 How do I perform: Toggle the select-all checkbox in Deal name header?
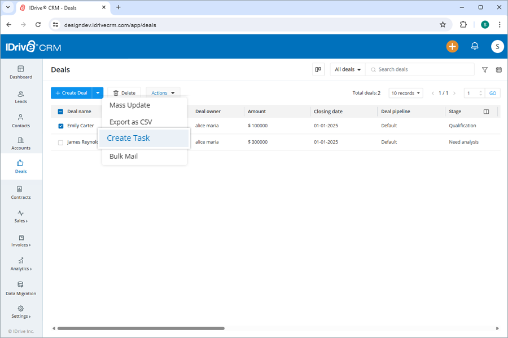coord(60,111)
